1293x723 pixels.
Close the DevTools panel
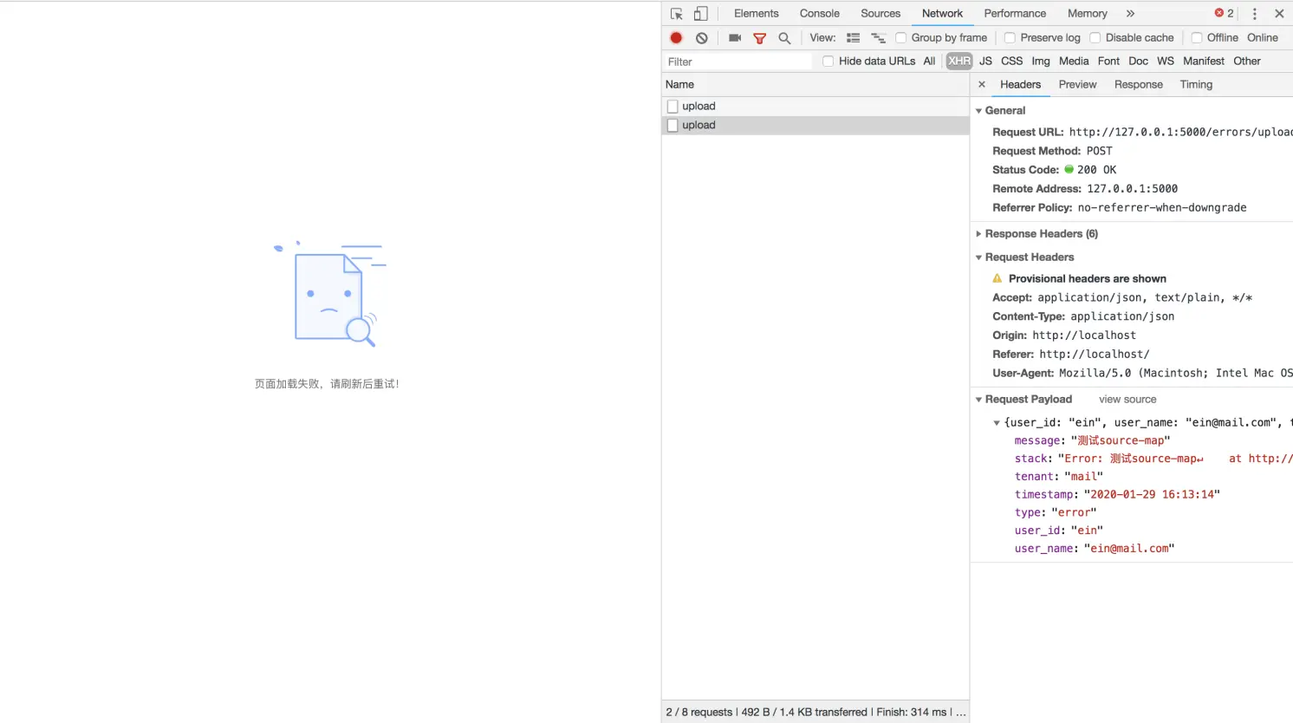[x=1279, y=14]
